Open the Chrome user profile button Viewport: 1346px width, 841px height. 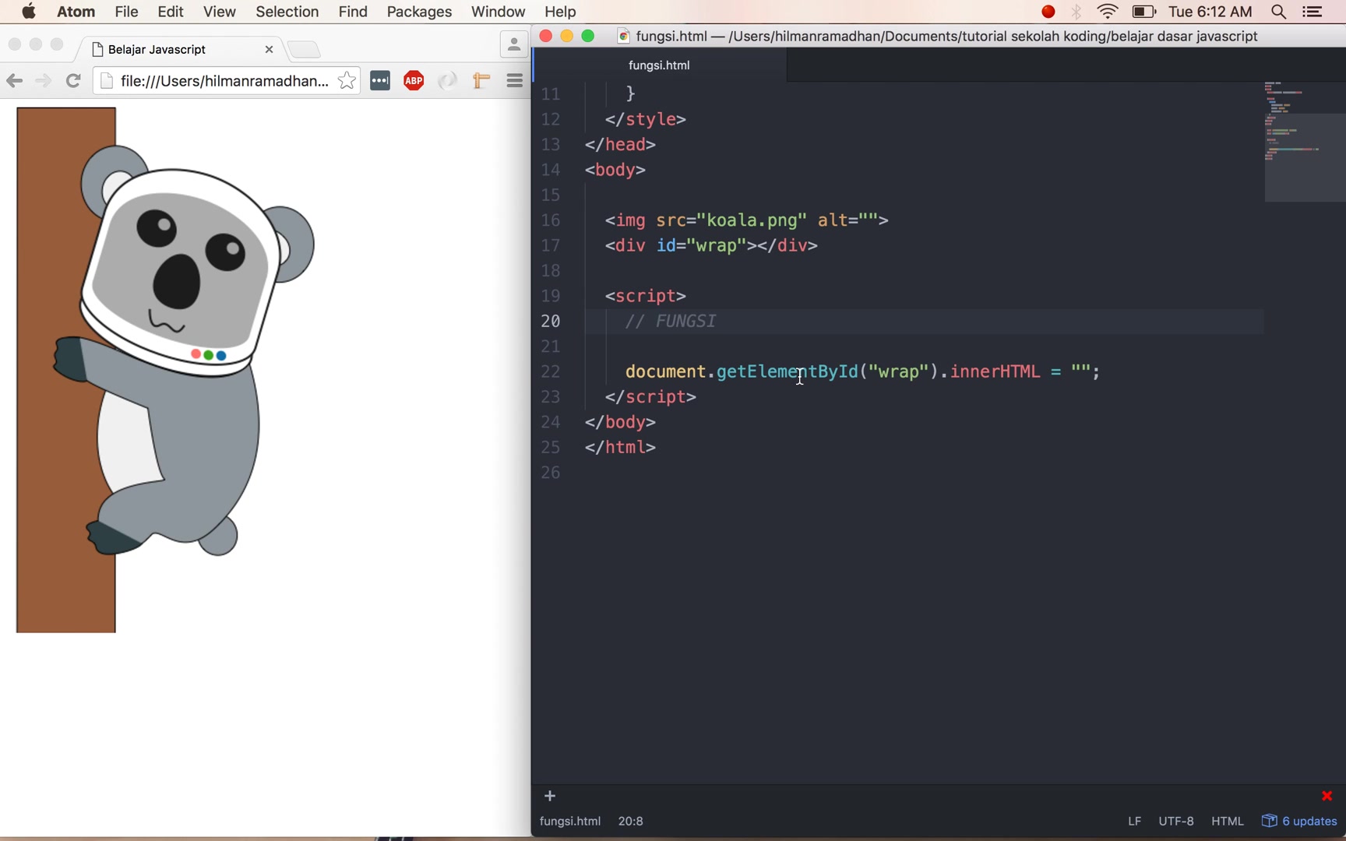[514, 46]
